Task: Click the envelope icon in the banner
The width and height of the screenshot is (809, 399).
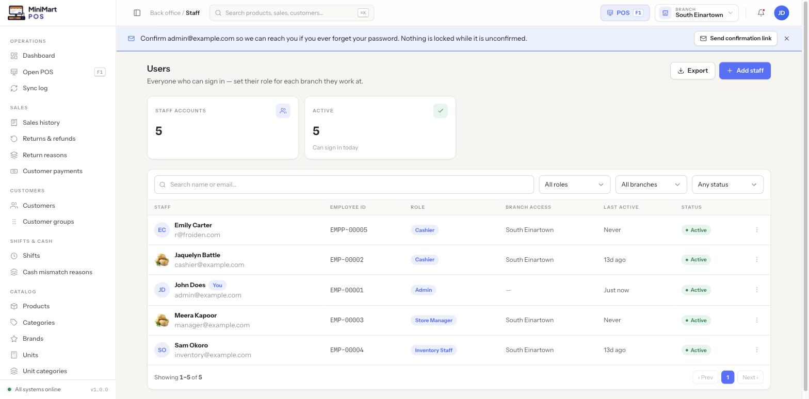Action: (x=131, y=39)
